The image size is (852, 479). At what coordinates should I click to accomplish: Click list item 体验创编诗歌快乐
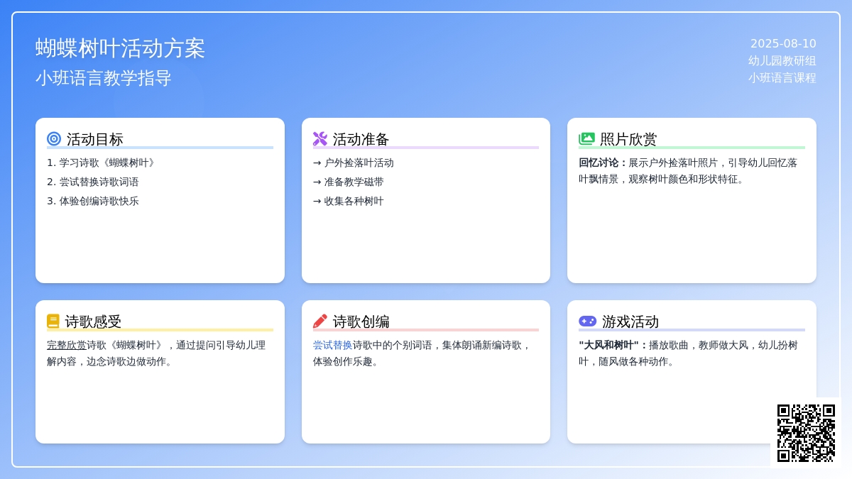click(93, 201)
